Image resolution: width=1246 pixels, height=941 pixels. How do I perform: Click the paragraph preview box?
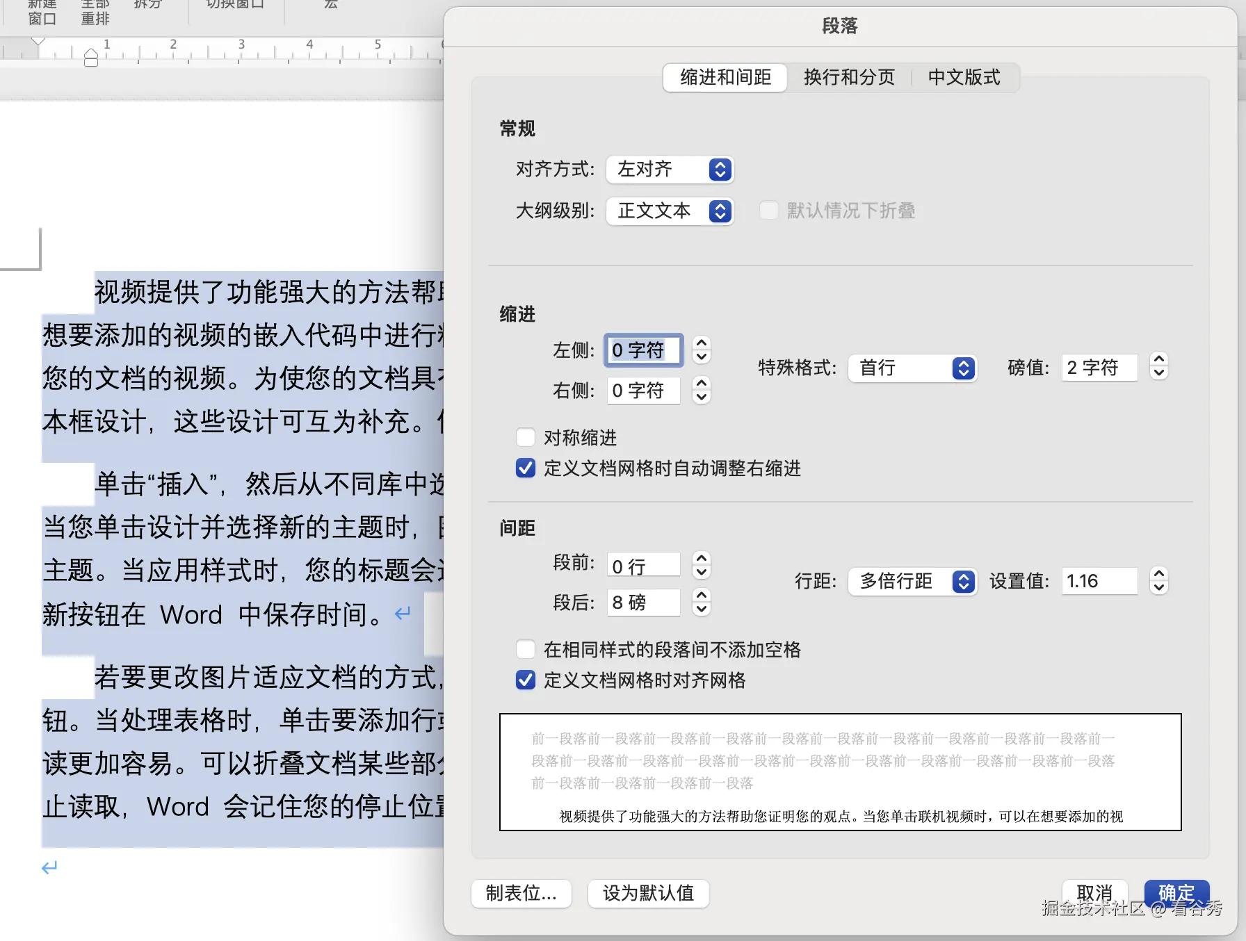click(840, 772)
